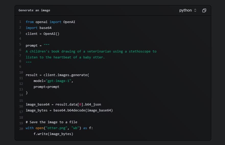The height and width of the screenshot is (145, 225).
Task: Click the "listen to the heartbeat" prompt line
Action: tap(65, 57)
